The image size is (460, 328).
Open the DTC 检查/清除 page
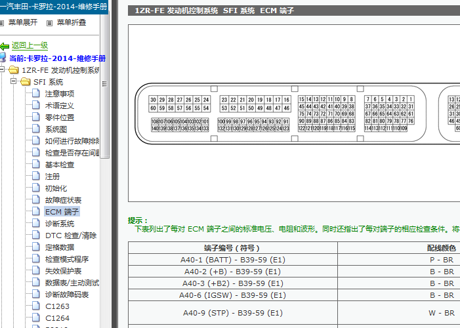point(71,236)
